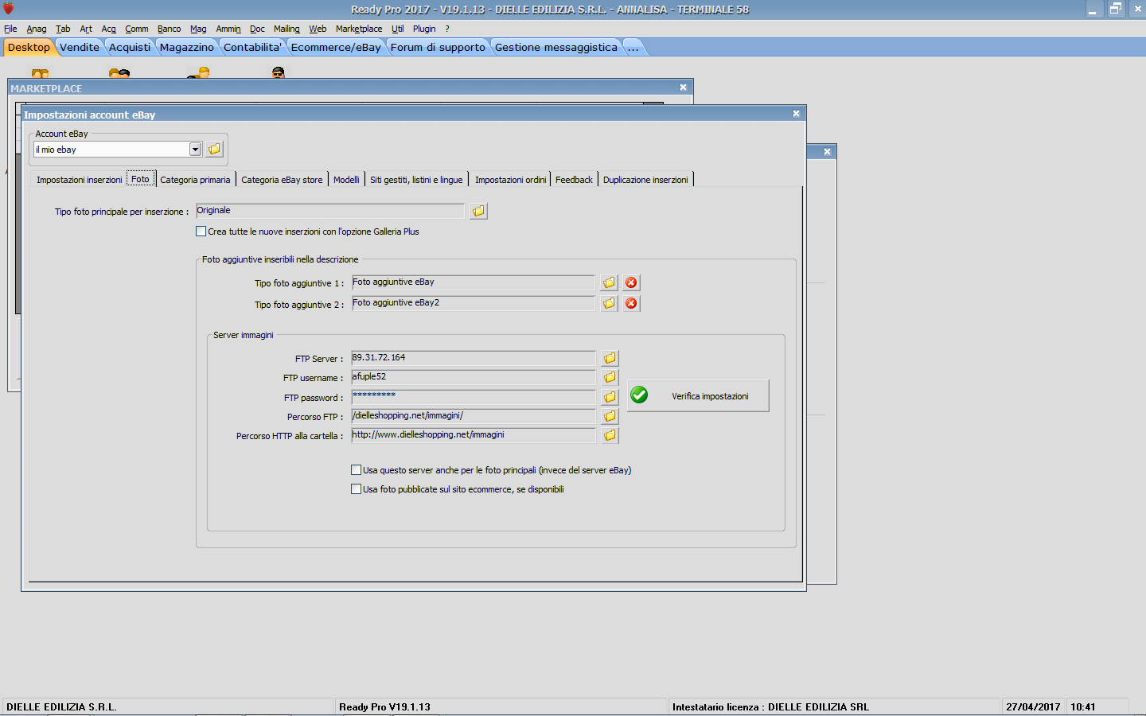Select Categoria primaria tab
Screen dimensions: 1146x716
pos(195,180)
